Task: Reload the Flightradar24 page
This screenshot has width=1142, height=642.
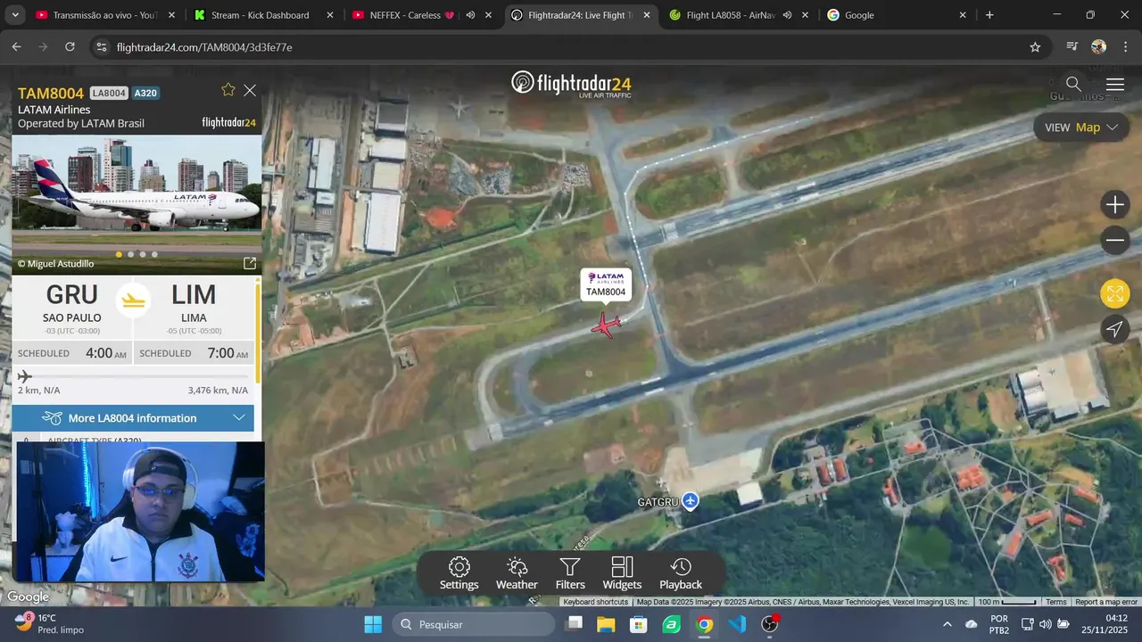Action: pyautogui.click(x=70, y=47)
